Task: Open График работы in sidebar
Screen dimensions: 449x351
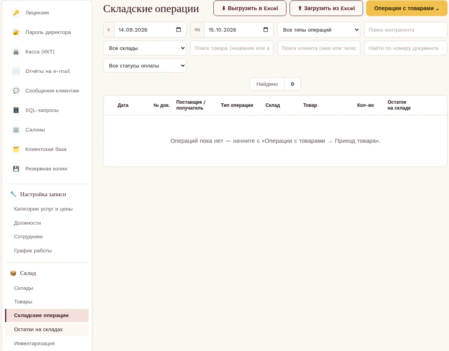Action: (47, 251)
